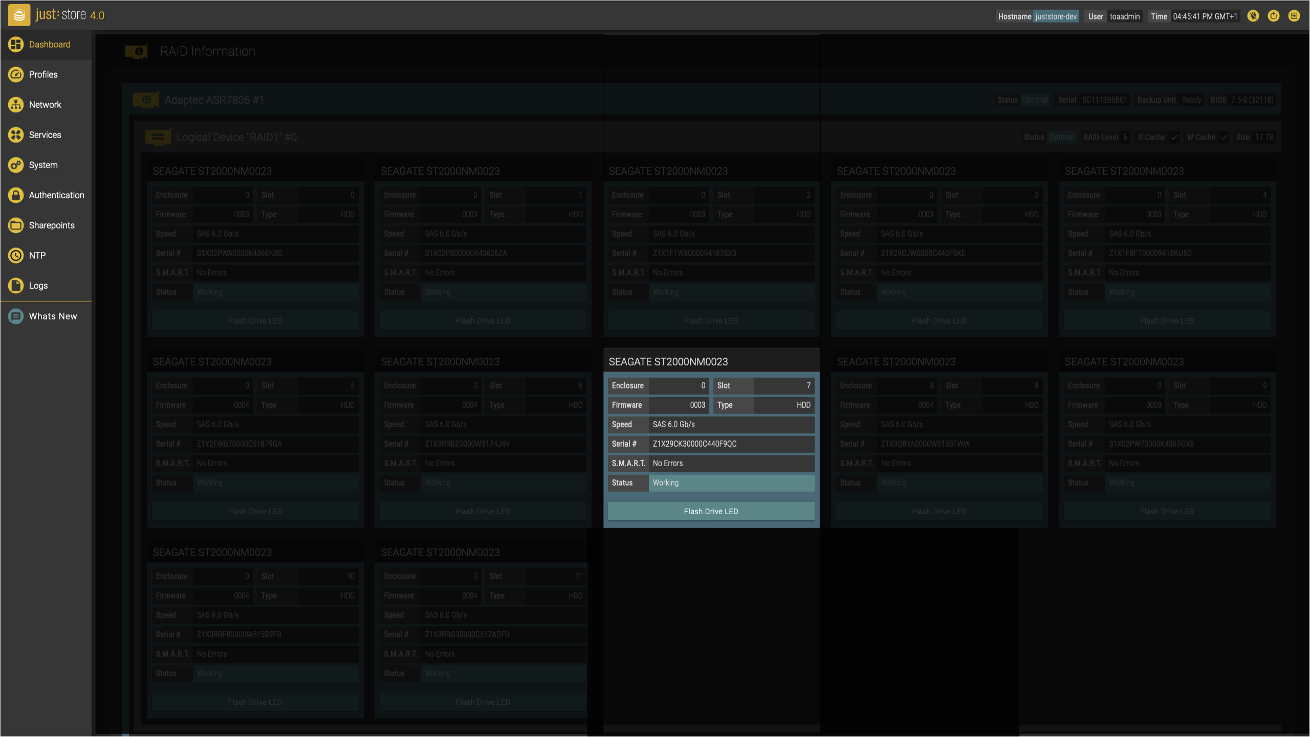Screen dimensions: 1310x737
Task: Click the Profiles gauge icon
Action: [x=16, y=75]
